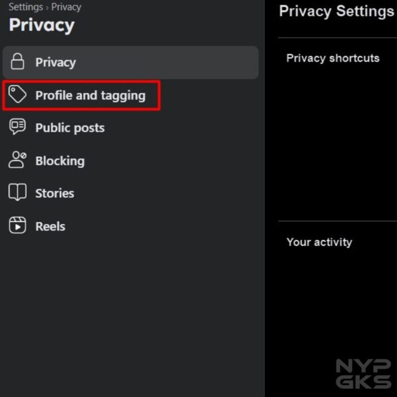Open the Blocking text label

[x=60, y=161]
